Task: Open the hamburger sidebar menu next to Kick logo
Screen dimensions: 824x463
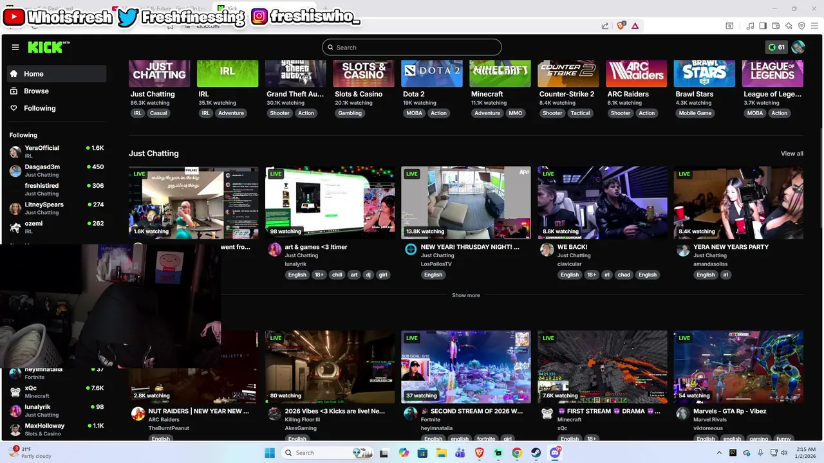Action: (15, 47)
